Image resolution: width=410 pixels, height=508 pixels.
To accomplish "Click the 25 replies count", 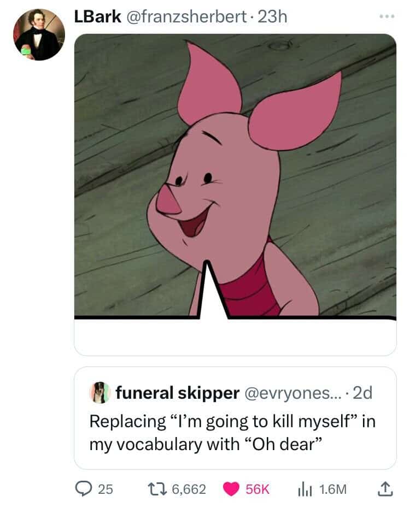I will pos(106,489).
